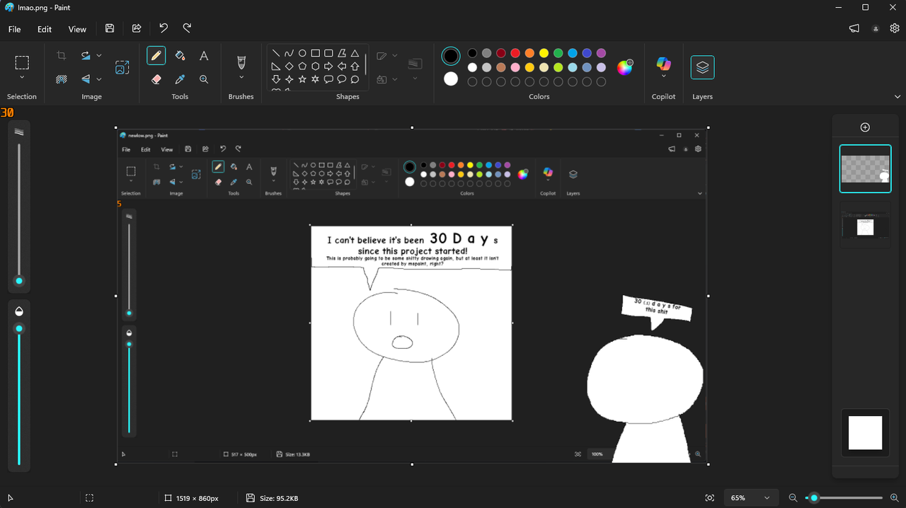Viewport: 906px width, 508px height.
Task: Pick the oval shape from the Shapes gallery
Action: pos(302,52)
